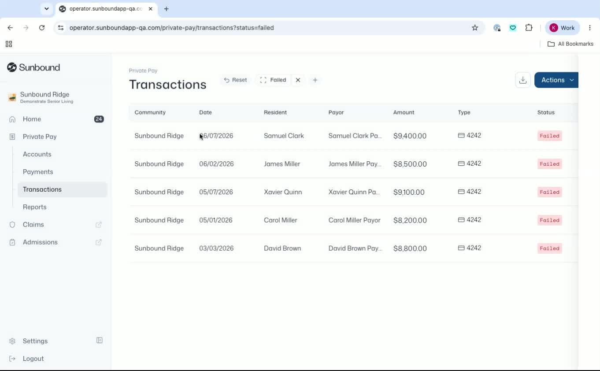Collapse the sidebar using the panel icon
Screen dimensions: 600x371
coord(100,341)
